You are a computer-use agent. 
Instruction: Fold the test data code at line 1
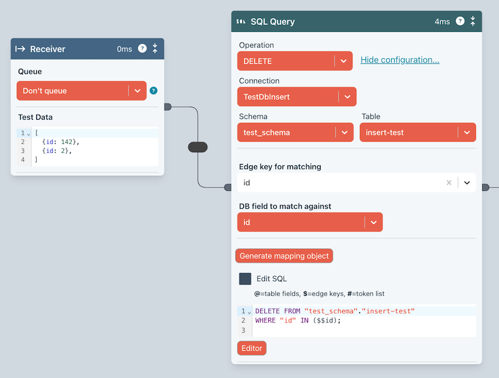29,133
